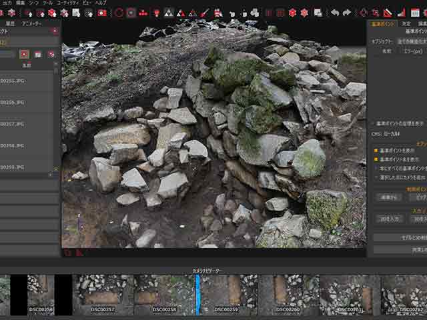Click the モデルとの button in right panel
Viewport: 427px width, 320px height.
(400, 237)
